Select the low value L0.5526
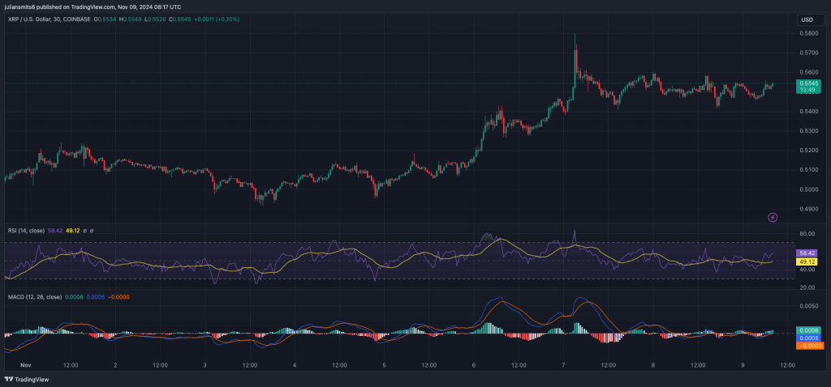 coord(155,19)
